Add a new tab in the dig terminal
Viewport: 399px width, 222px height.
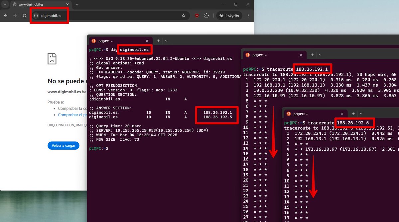point(158,41)
